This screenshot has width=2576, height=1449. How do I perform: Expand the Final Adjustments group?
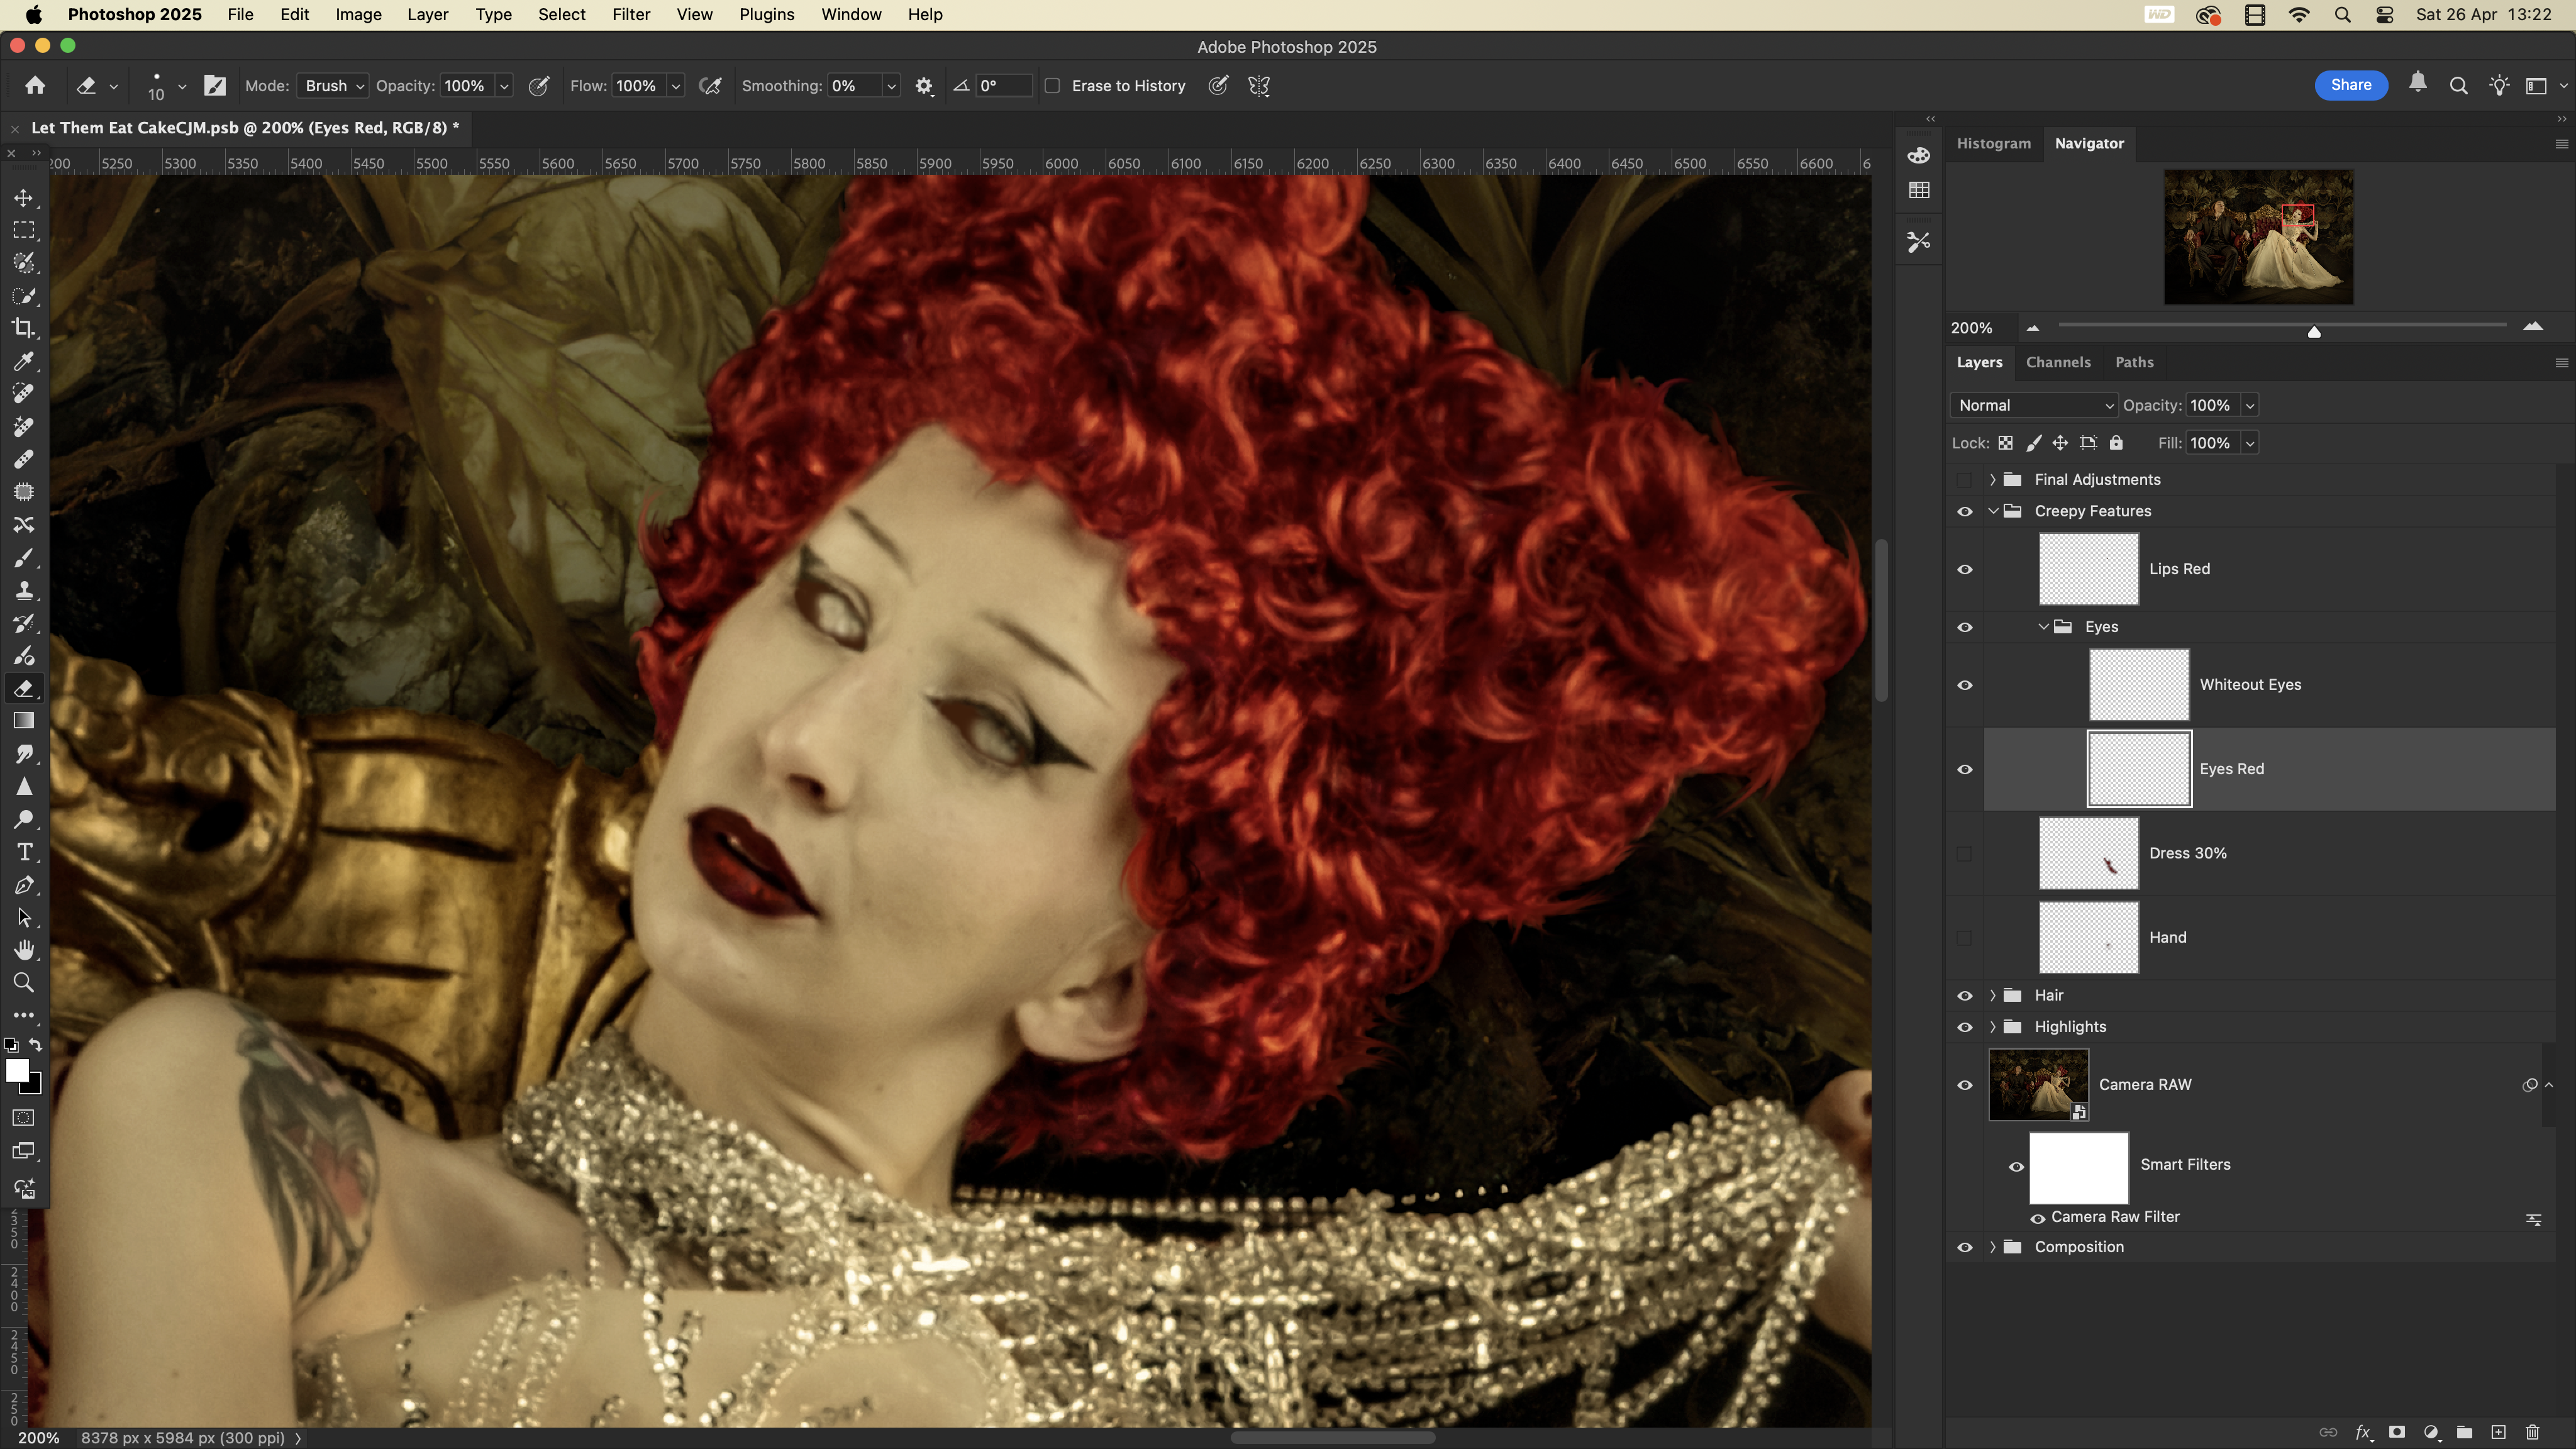click(x=1992, y=480)
